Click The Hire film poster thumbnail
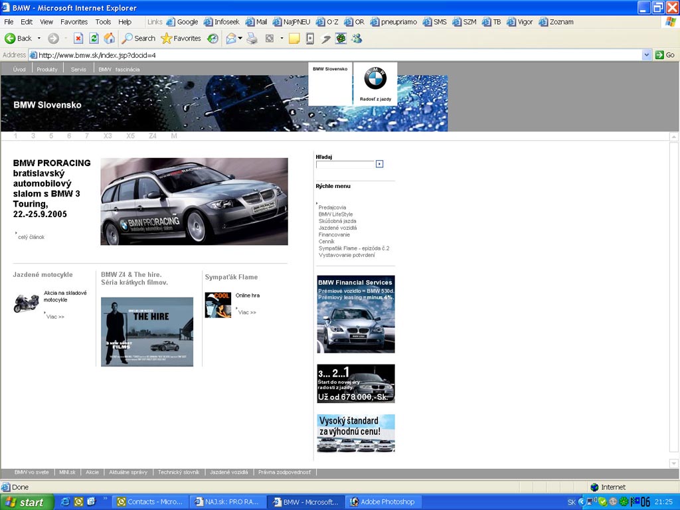Viewport: 680px width, 510px height. coord(147,332)
